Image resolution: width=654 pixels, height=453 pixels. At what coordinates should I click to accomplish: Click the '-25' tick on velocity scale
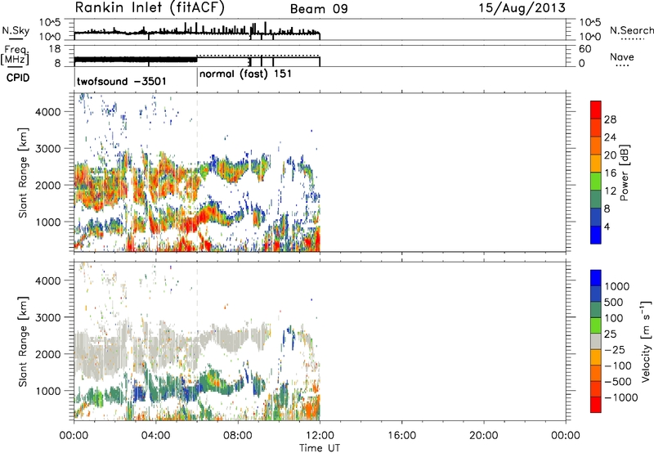(615, 350)
